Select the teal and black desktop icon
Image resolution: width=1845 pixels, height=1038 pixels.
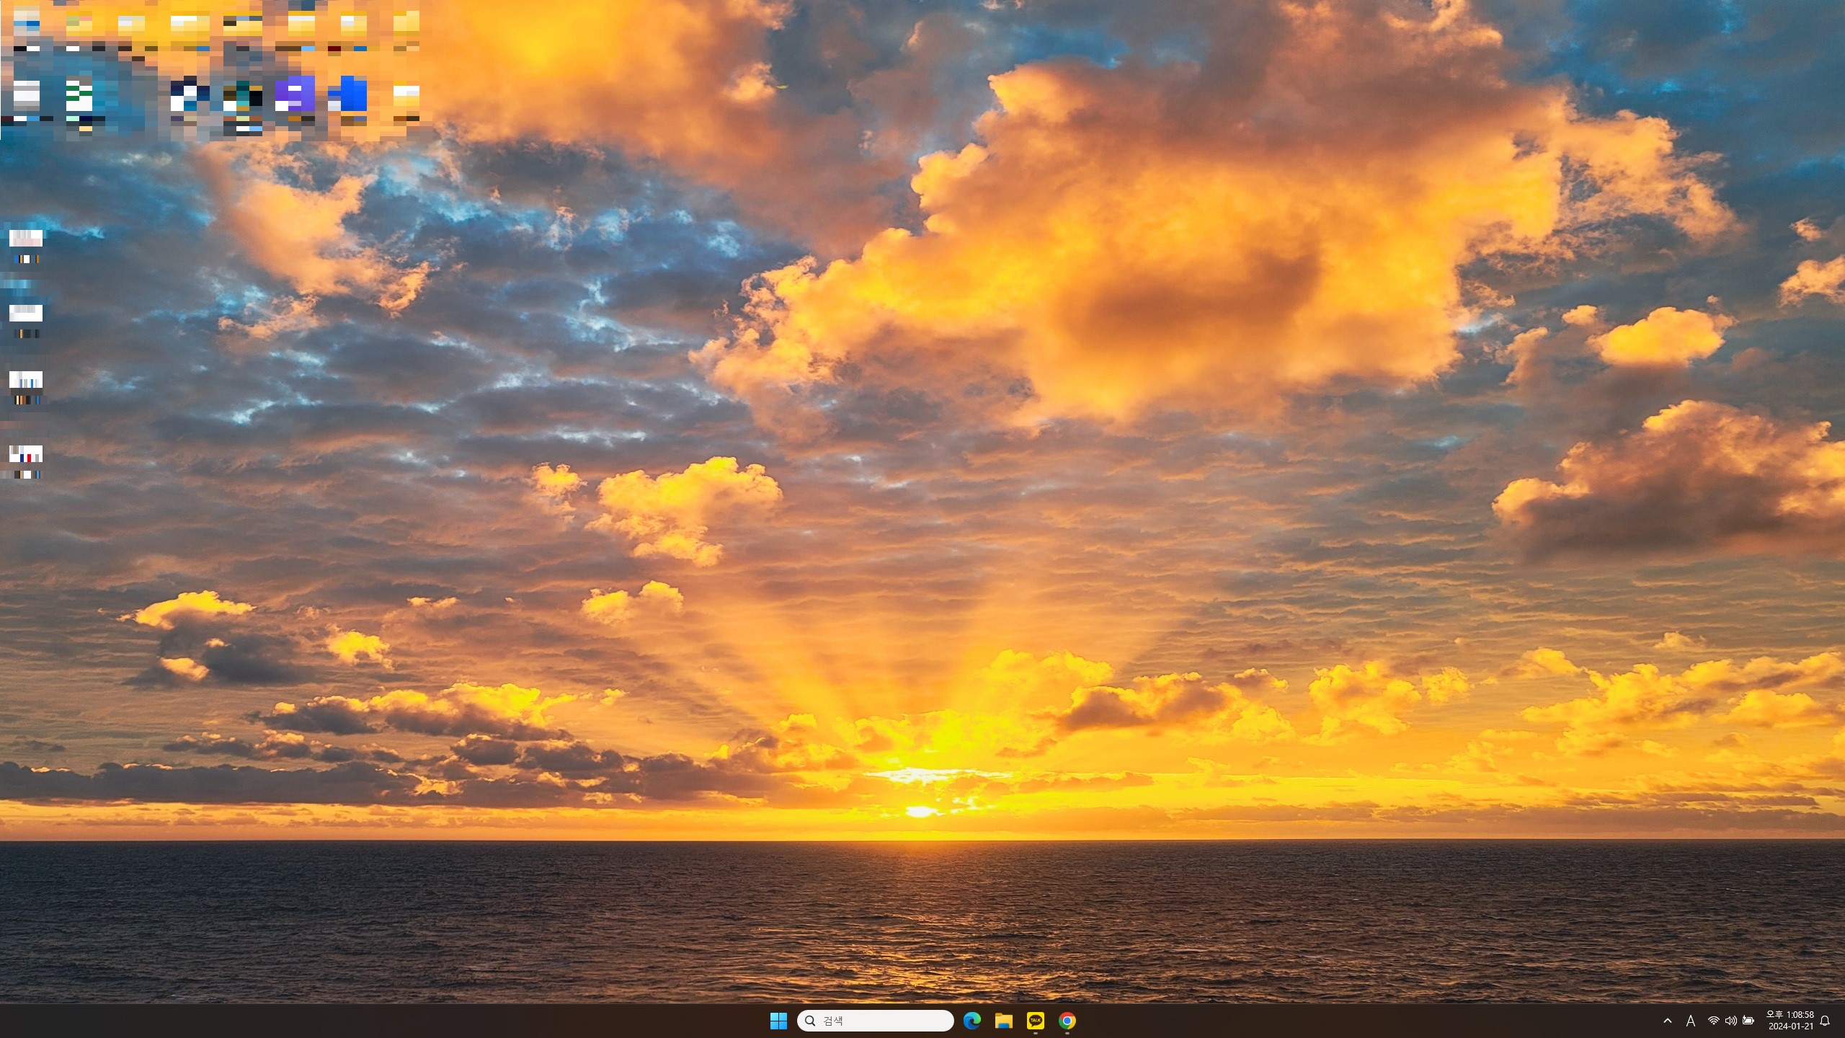(x=243, y=97)
